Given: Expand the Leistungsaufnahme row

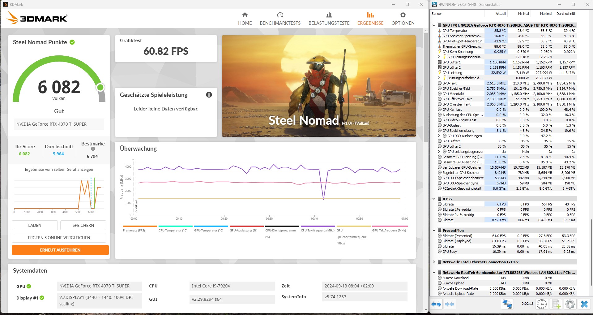Looking at the screenshot, I should pyautogui.click(x=439, y=78).
